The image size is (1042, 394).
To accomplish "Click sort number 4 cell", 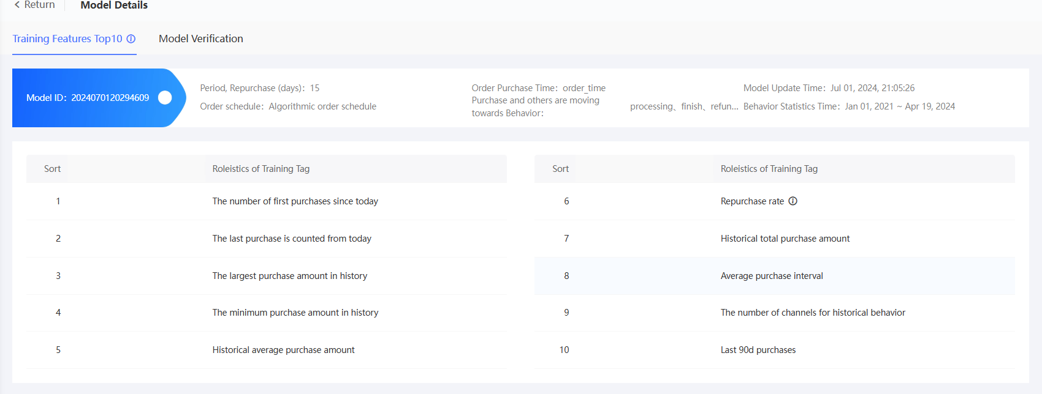I will pyautogui.click(x=58, y=313).
